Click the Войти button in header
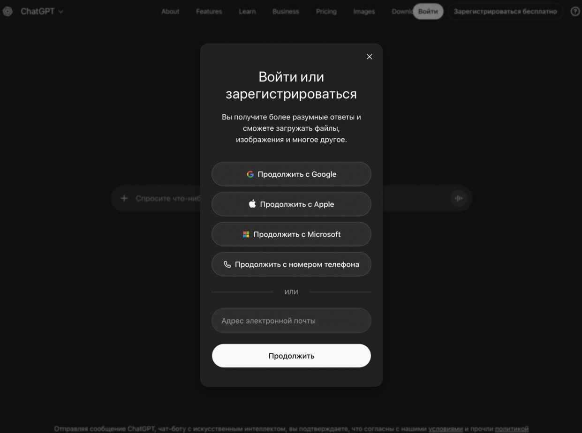This screenshot has height=433, width=582. pos(428,11)
